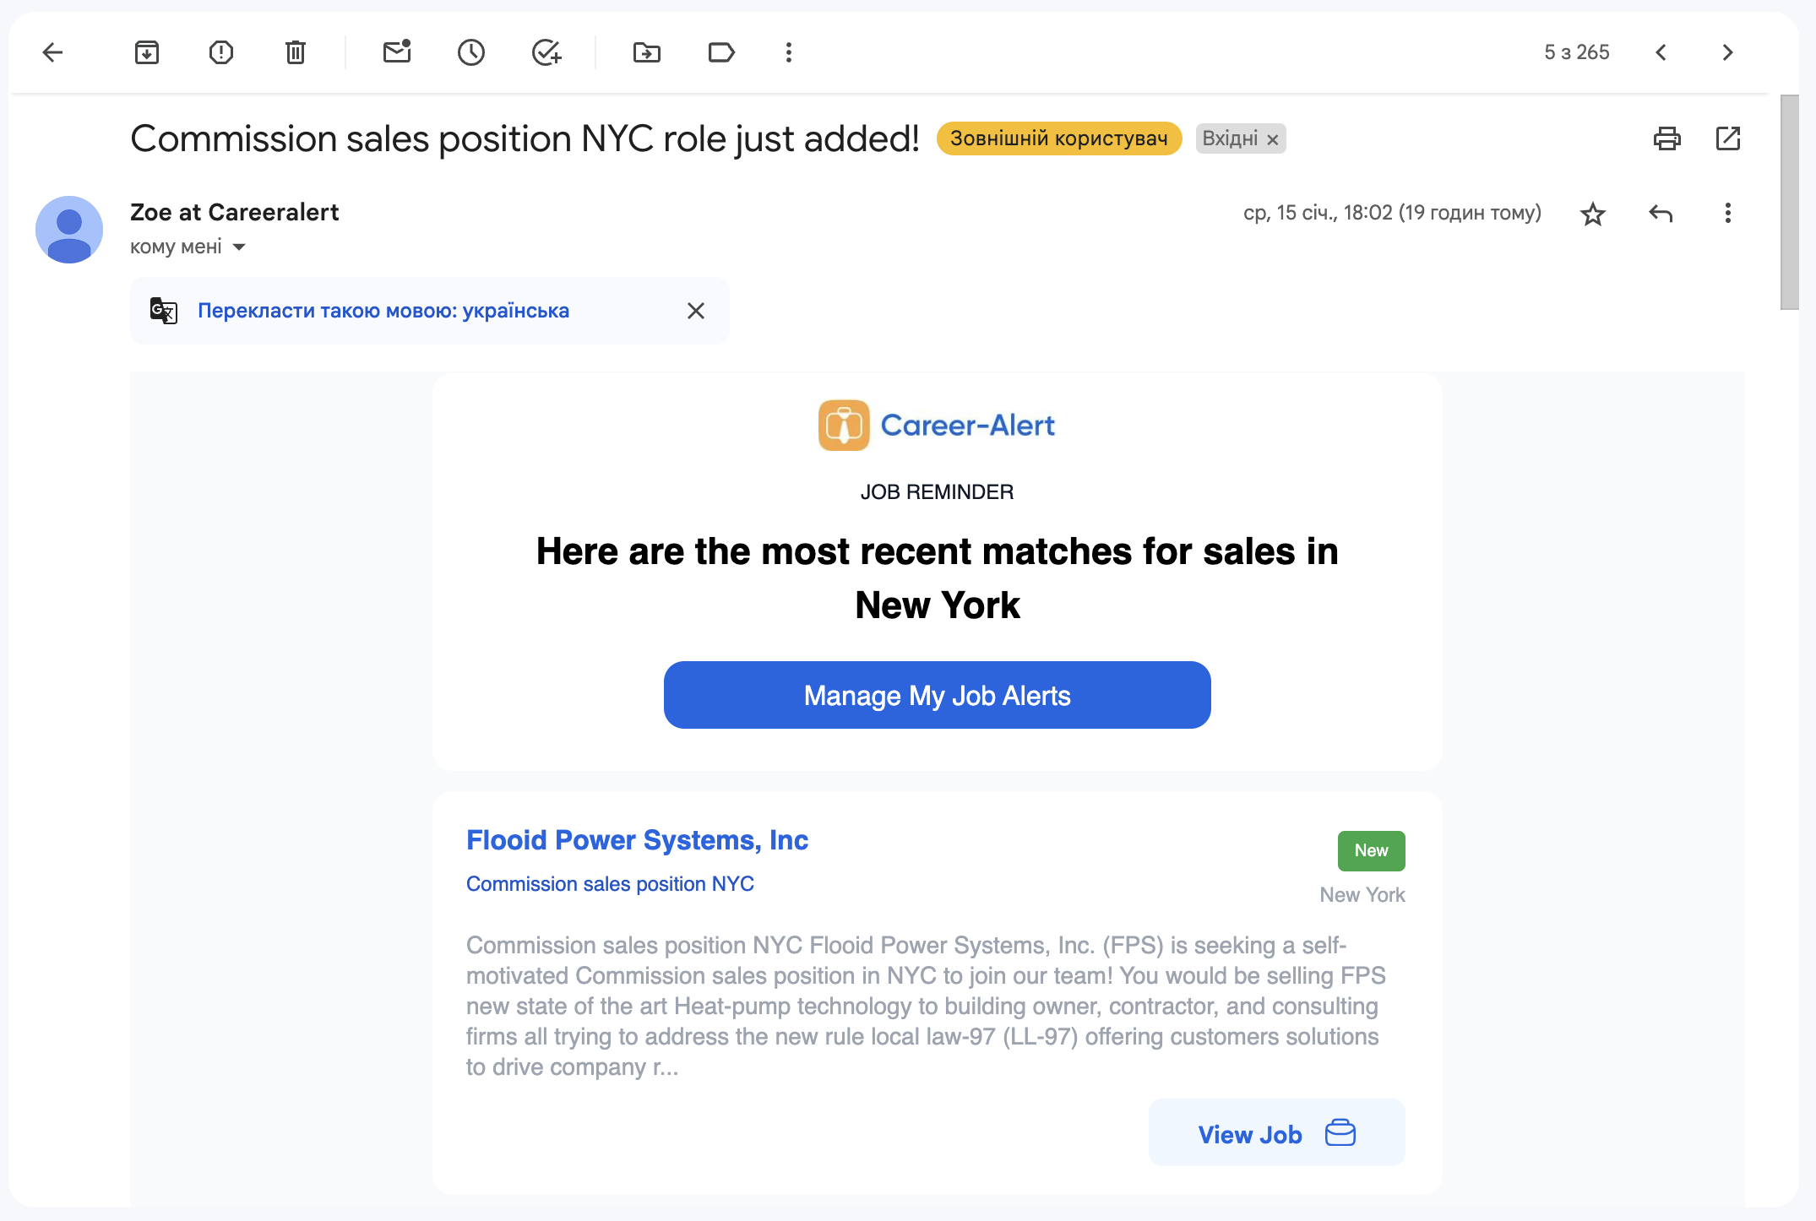Add the email to tasks

click(546, 52)
